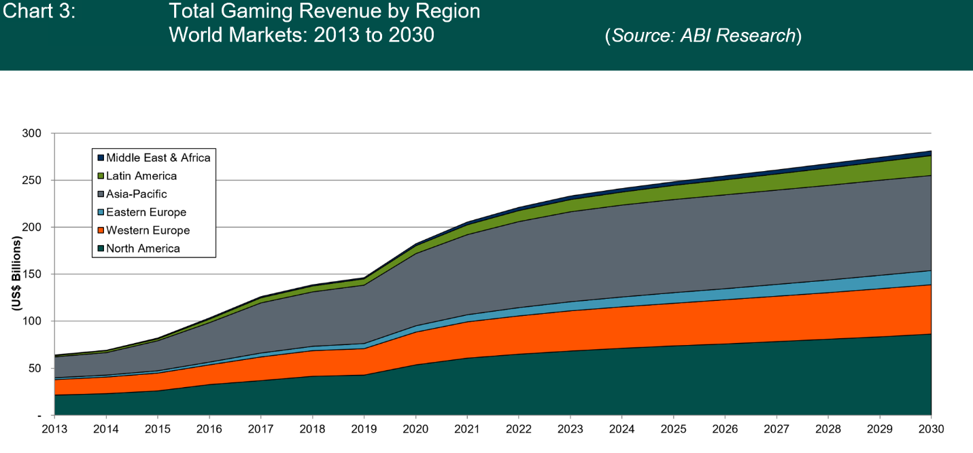Select the Western Europe orange legend swatch
Image resolution: width=973 pixels, height=453 pixels.
tap(101, 231)
